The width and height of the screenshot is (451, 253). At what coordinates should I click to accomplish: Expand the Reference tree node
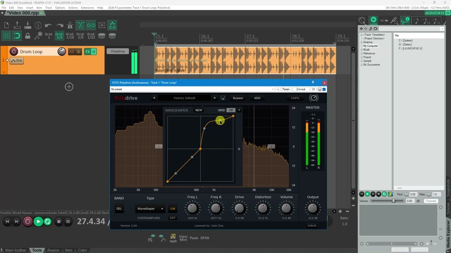coord(361,53)
